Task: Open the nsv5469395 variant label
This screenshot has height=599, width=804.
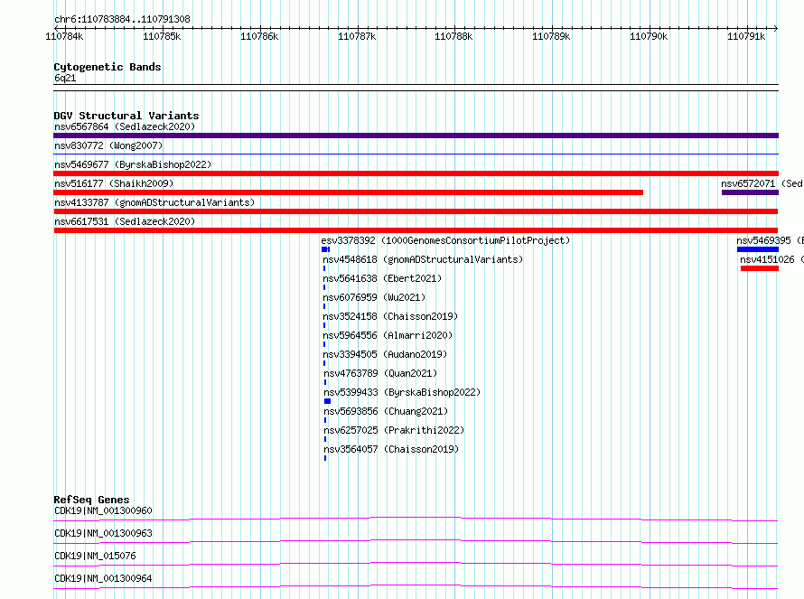Action: (x=770, y=240)
